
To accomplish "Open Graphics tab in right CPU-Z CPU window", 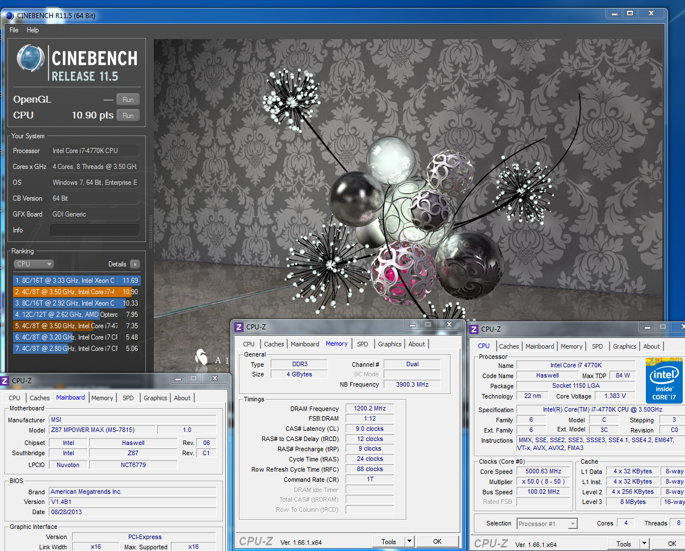I will click(x=625, y=346).
